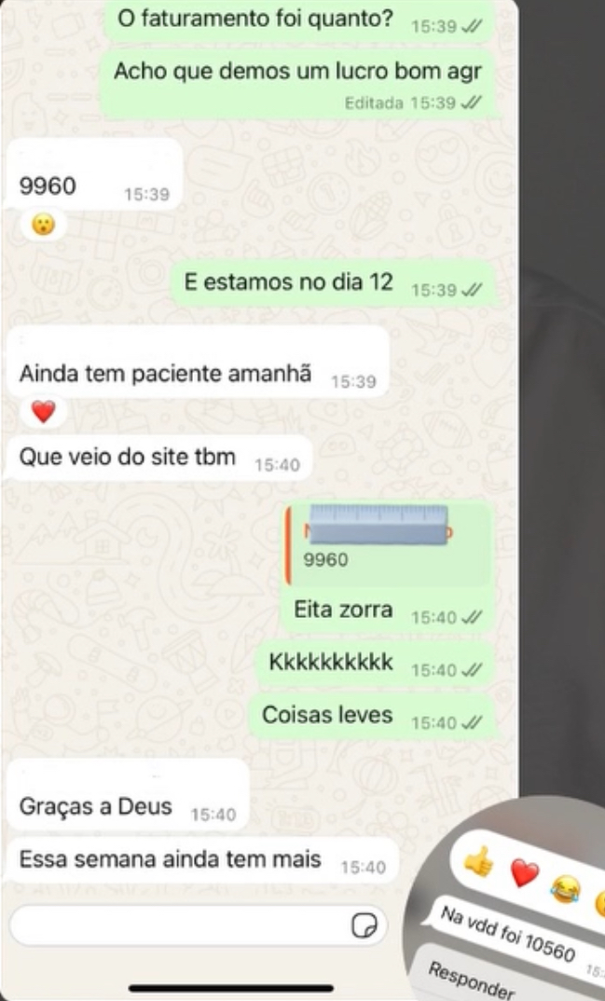
Task: Tap the 'Graças a Deus' message
Action: point(128,795)
